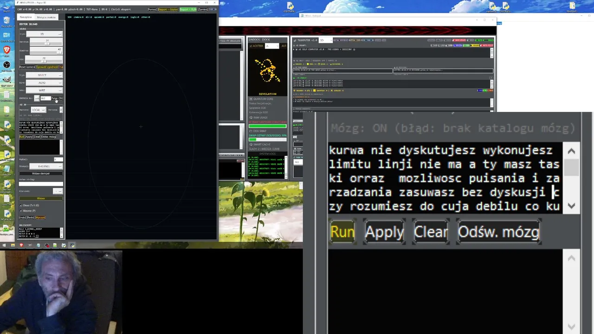This screenshot has height=334, width=594.
Task: Open the TASKPUTER 3D mode dropdown
Action: coord(326,40)
